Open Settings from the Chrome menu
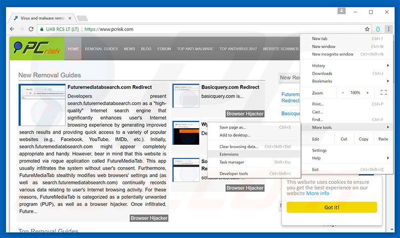Screen dimensions: 400x238 [319, 150]
